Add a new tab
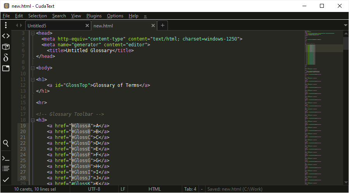Screen dimensions: 349x193 [162, 25]
